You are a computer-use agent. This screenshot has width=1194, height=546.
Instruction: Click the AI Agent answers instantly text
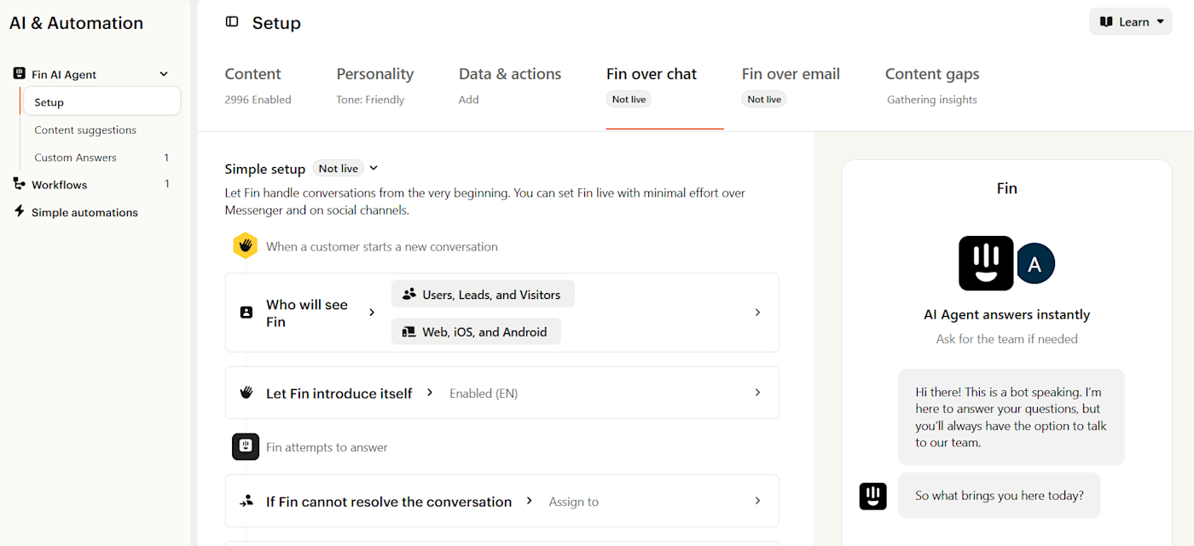point(1007,314)
